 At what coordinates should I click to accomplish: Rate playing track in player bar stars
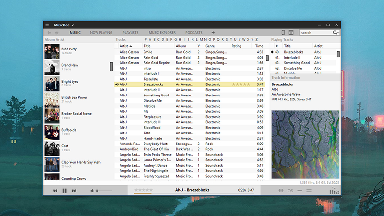coord(144,190)
